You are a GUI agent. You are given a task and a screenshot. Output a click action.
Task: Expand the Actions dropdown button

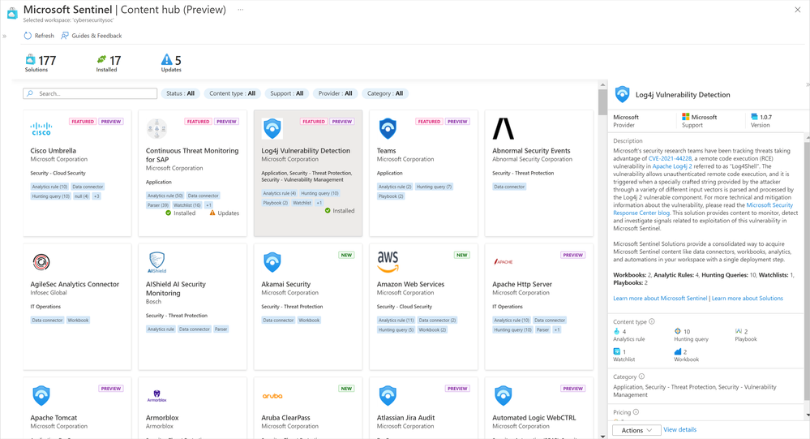tap(636, 430)
